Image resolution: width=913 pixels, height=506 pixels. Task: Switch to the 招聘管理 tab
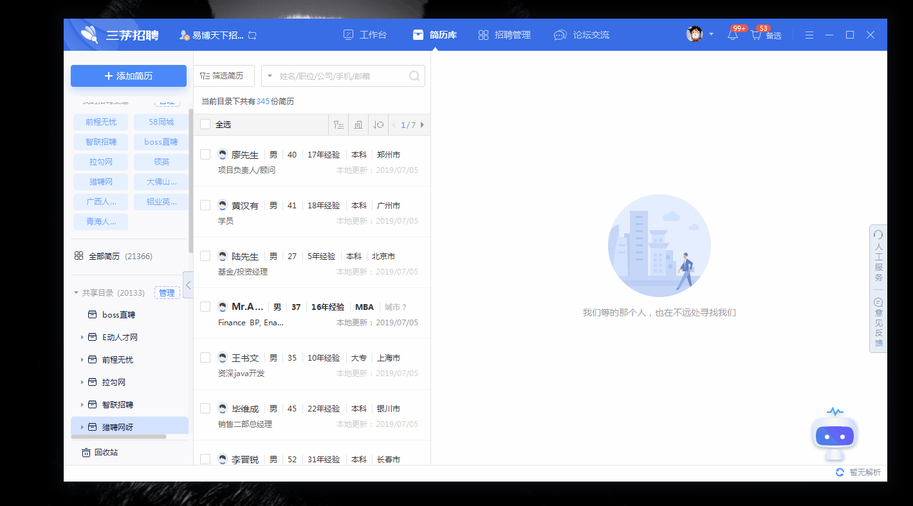[505, 35]
